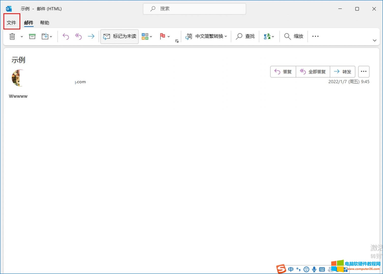Image resolution: width=383 pixels, height=274 pixels.
Task: Click the Delete trash can icon
Action: [12, 37]
